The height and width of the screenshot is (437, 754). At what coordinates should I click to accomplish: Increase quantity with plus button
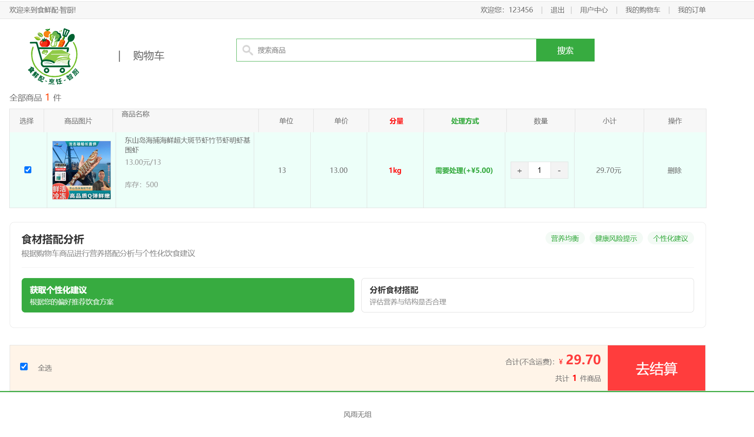point(520,171)
